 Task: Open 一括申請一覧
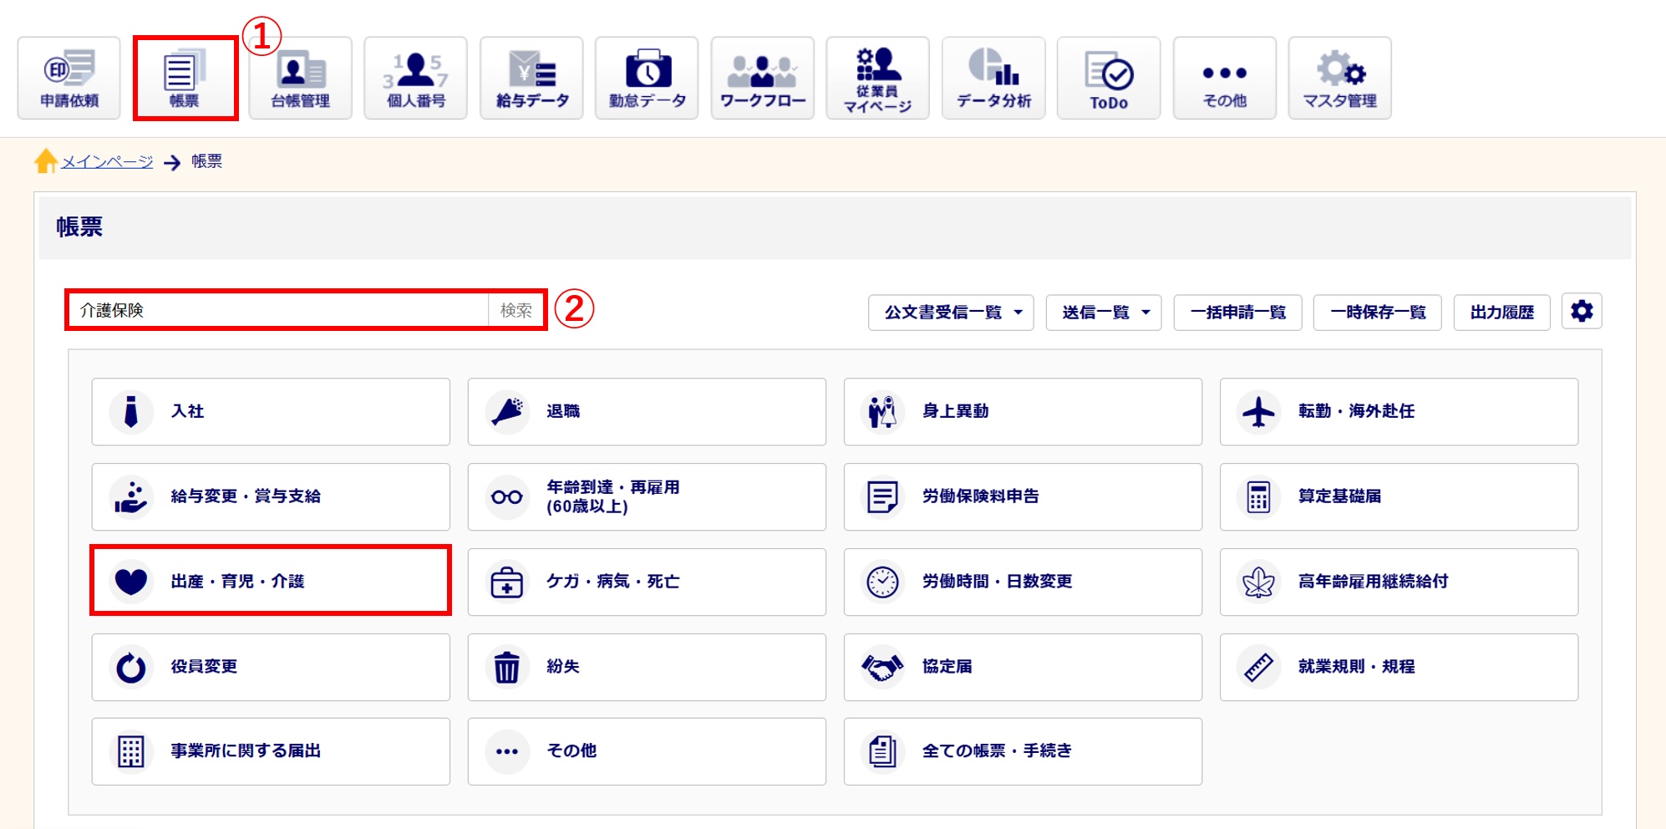coord(1237,313)
